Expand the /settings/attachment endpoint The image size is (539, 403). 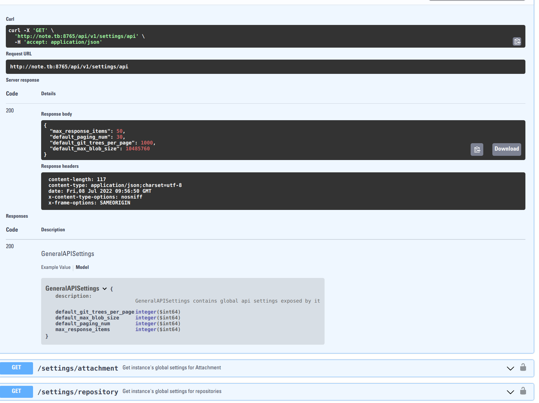click(510, 368)
